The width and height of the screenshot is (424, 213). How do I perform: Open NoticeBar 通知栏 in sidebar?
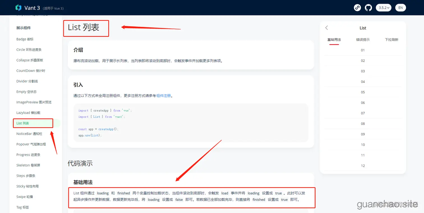[x=29, y=134]
